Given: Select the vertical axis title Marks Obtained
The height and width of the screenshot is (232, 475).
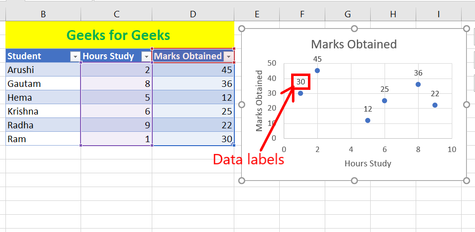Looking at the screenshot, I should (259, 101).
